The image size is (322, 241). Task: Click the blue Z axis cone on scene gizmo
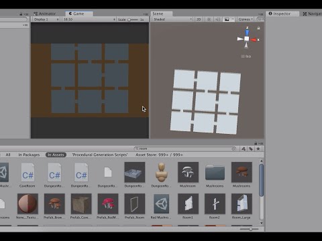point(247,32)
